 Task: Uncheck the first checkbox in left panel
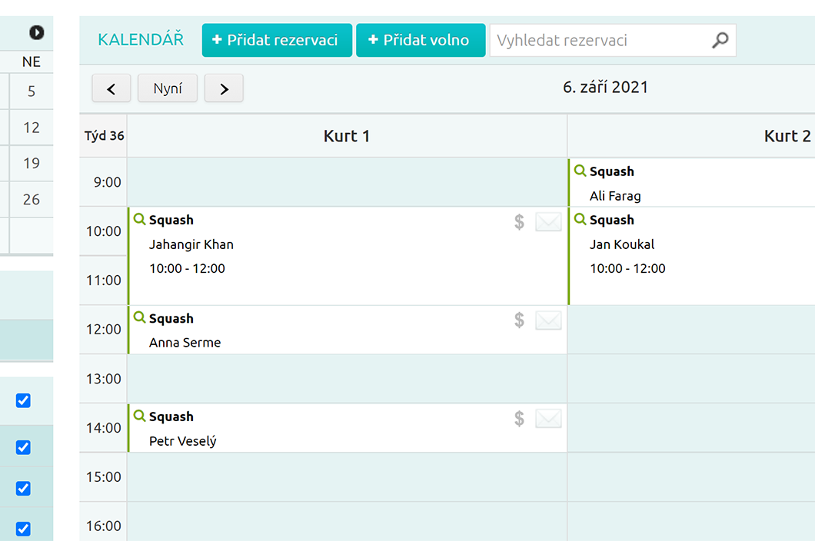click(23, 400)
